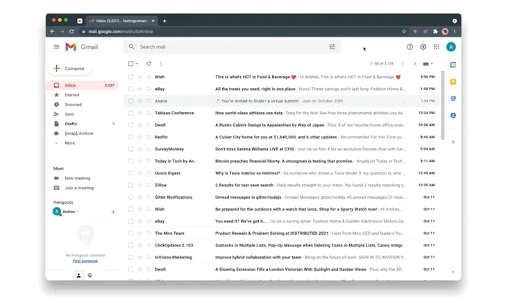Open select dropdown arrow beside checkbox
Viewport: 508px width, 304px height.
click(137, 64)
